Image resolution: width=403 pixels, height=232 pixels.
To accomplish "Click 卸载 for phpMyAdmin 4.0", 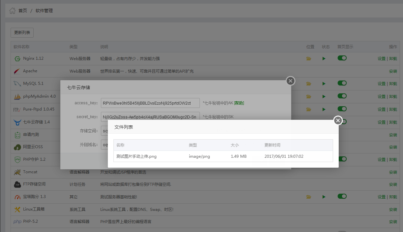I will [x=393, y=97].
